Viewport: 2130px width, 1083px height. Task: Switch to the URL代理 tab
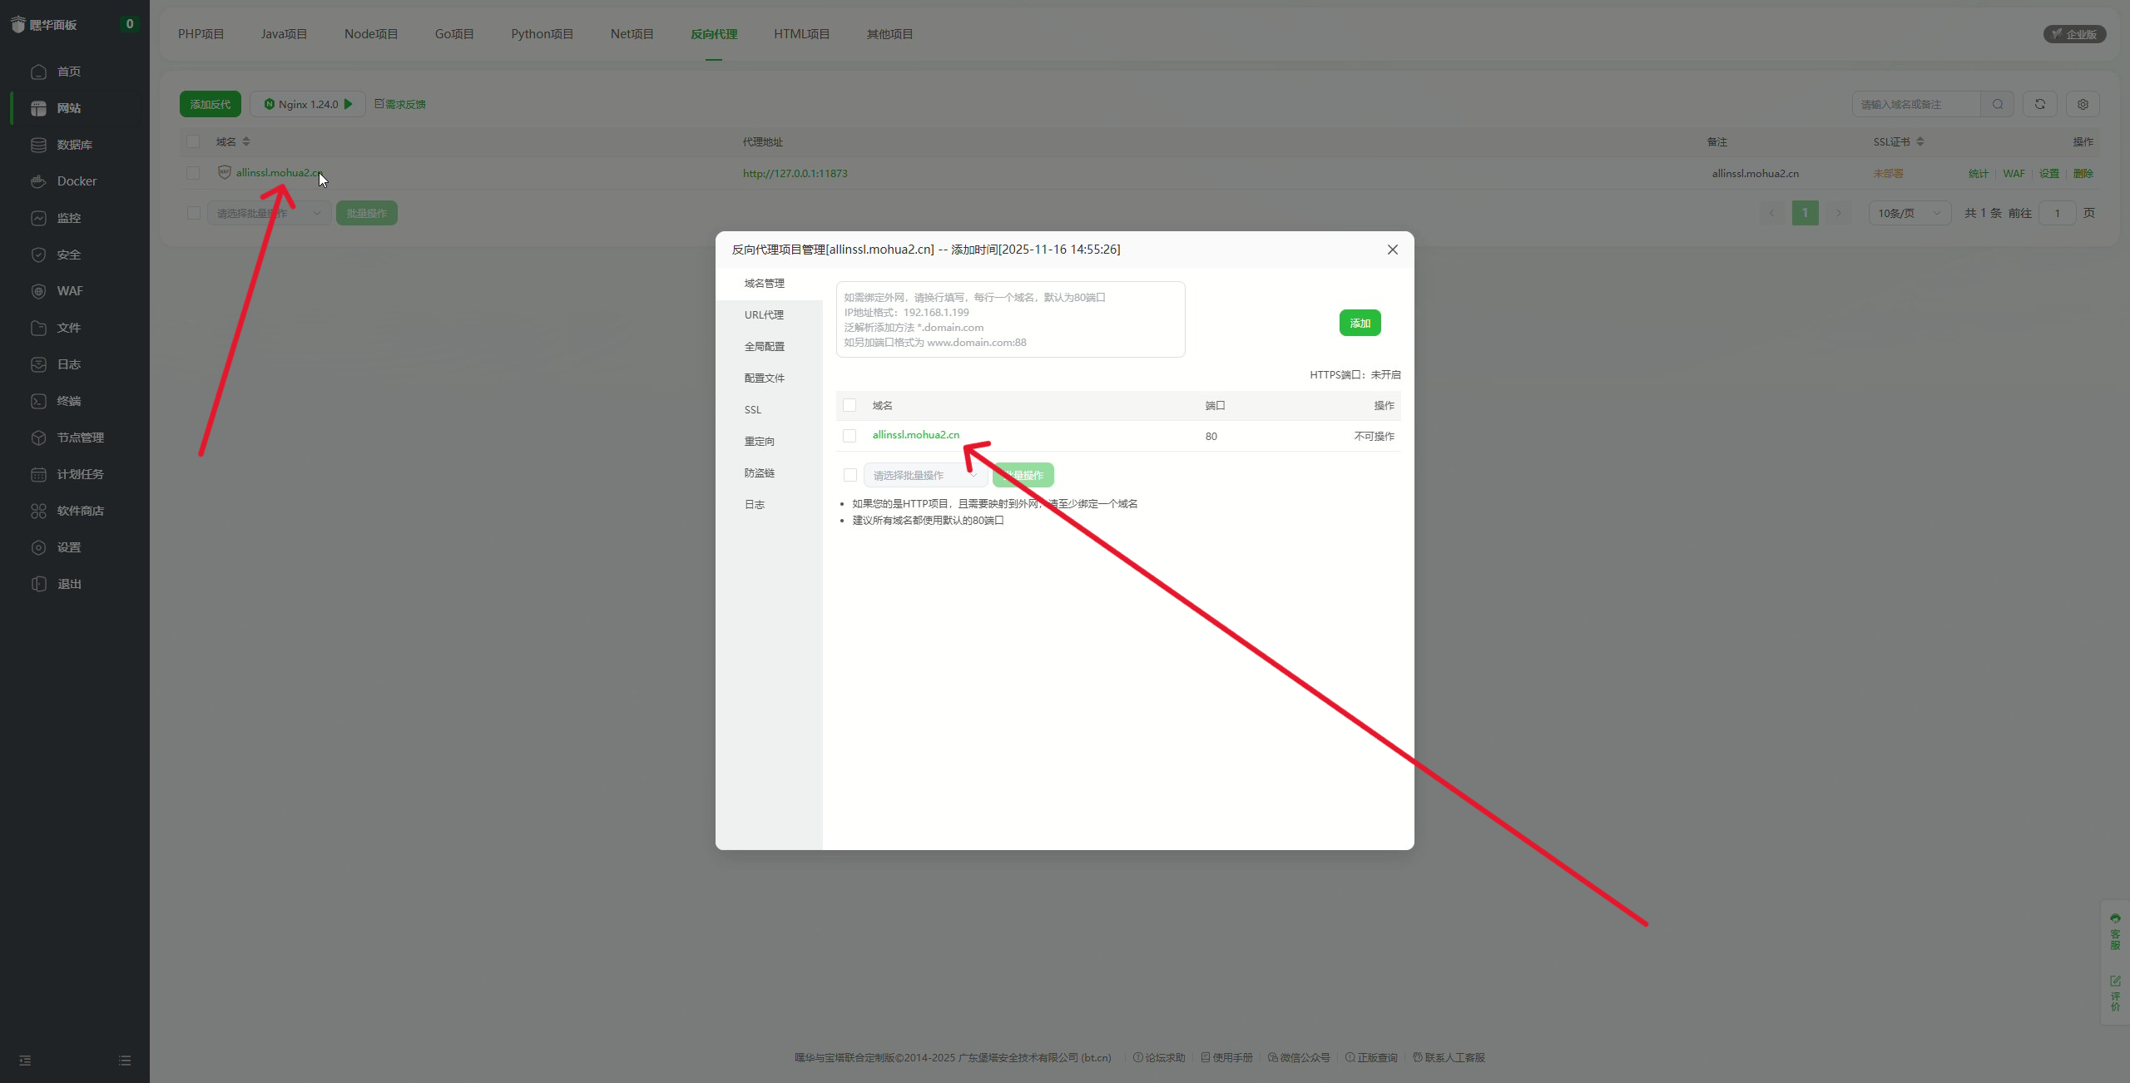(x=764, y=314)
